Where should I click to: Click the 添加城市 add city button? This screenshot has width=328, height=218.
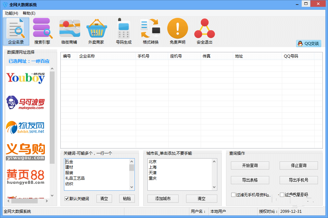coord(163,199)
